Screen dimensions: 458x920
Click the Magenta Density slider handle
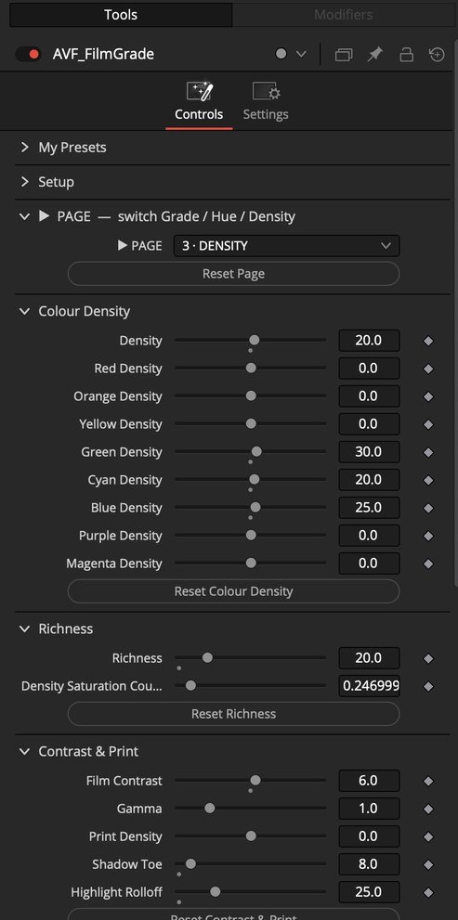point(252,563)
